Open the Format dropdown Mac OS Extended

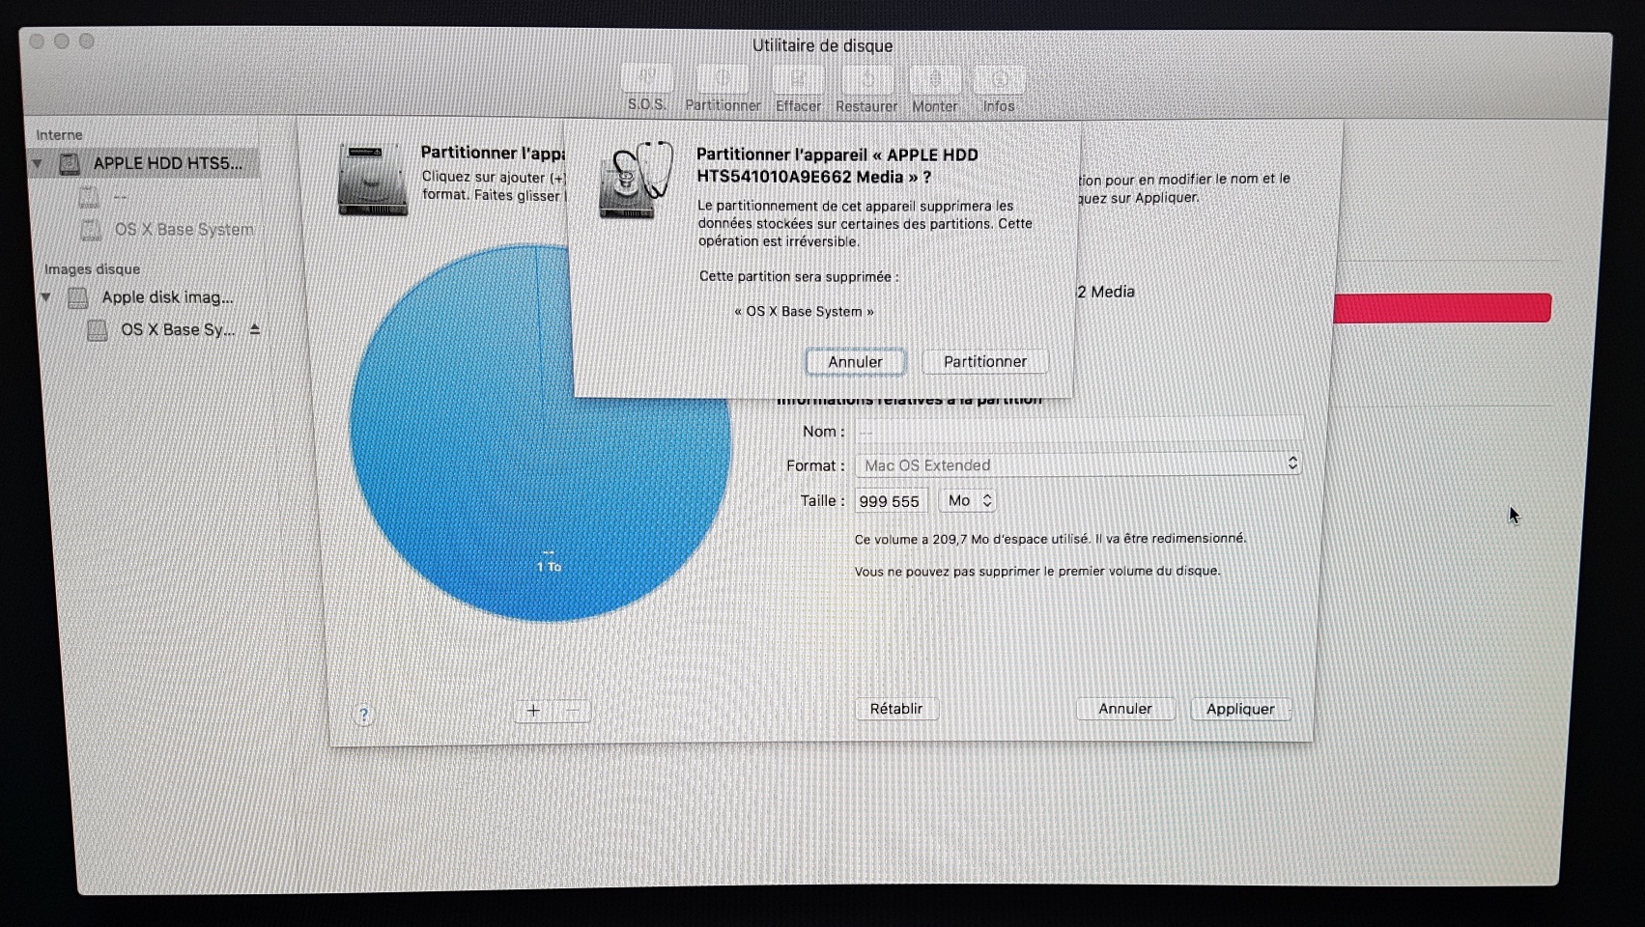1078,464
